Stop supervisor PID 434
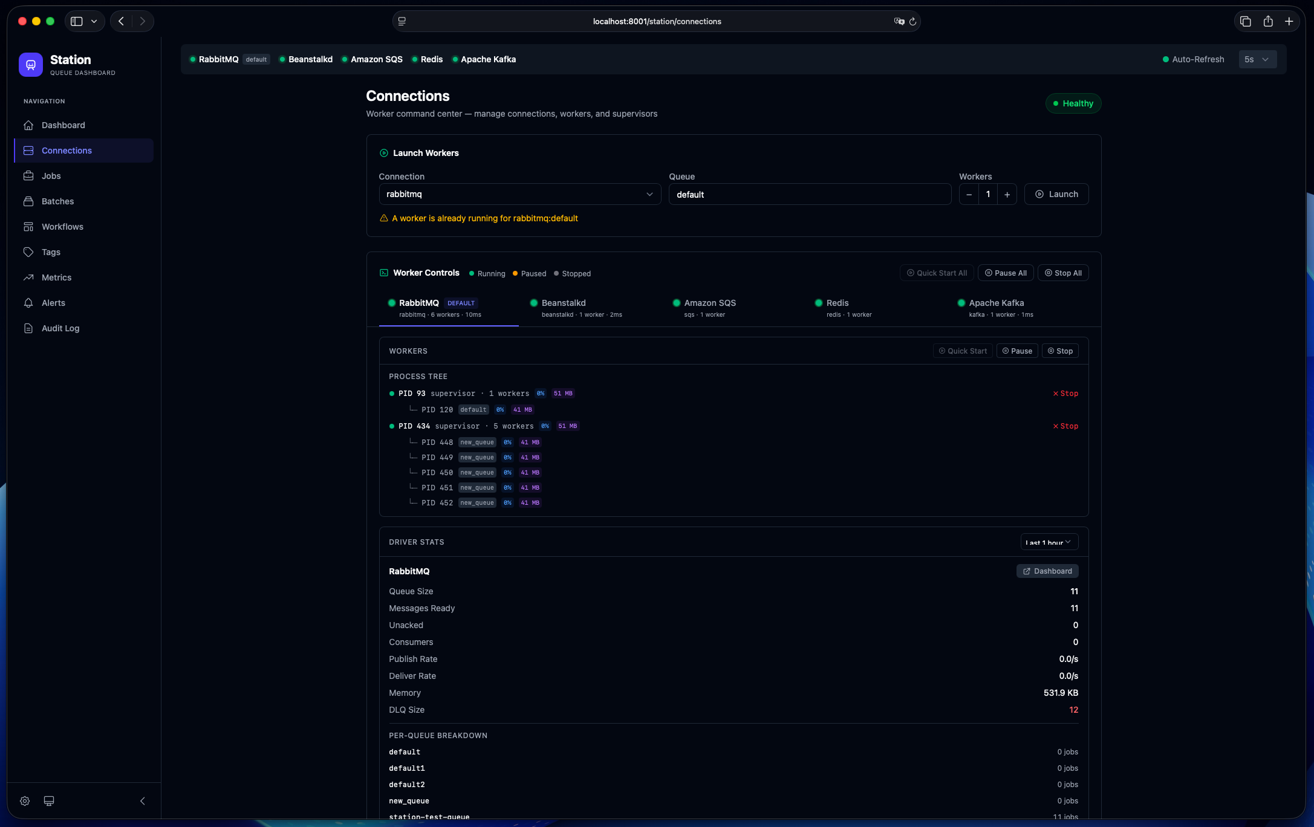This screenshot has height=827, width=1314. tap(1065, 426)
